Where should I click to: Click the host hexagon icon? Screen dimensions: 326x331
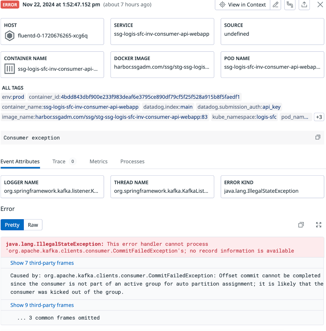[10, 36]
